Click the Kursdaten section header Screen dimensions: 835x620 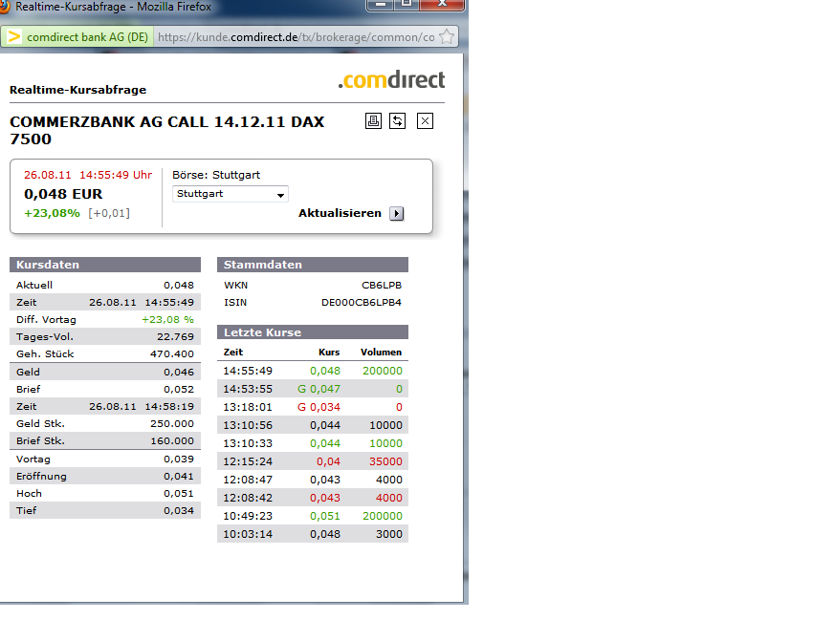point(105,265)
